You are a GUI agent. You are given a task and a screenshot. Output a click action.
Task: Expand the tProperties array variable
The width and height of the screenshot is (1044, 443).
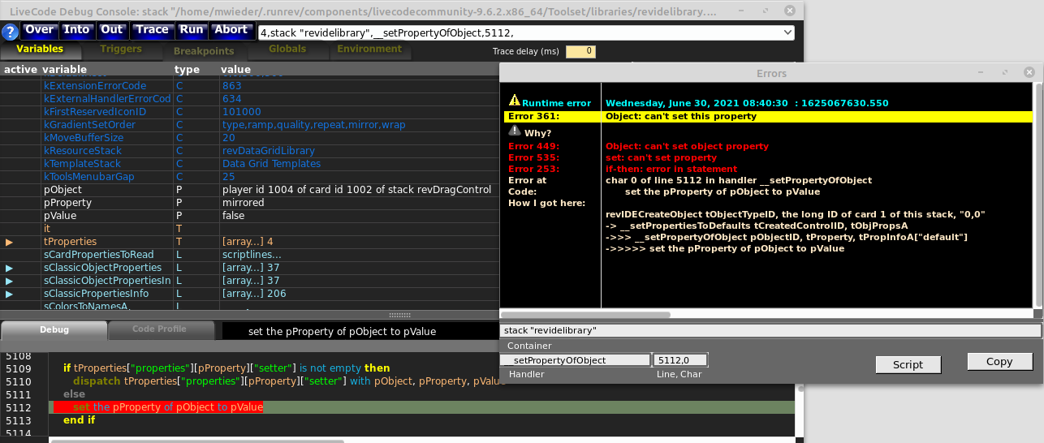click(10, 242)
